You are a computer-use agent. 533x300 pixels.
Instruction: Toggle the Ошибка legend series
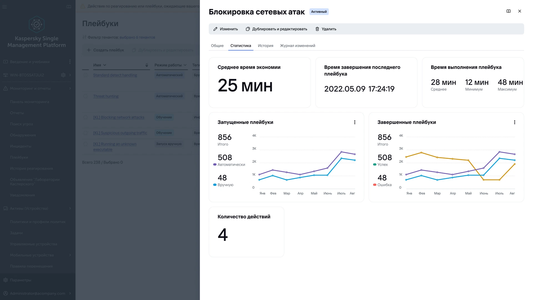382,185
